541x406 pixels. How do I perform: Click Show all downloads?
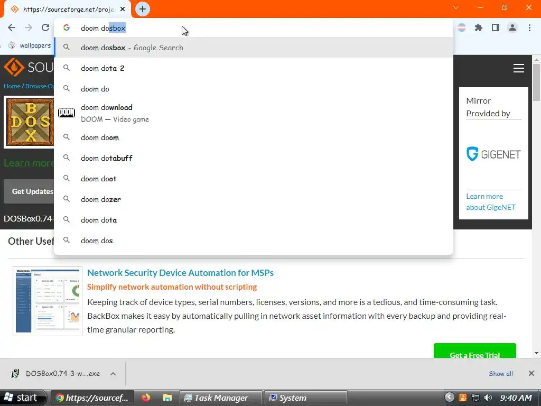tap(501, 374)
